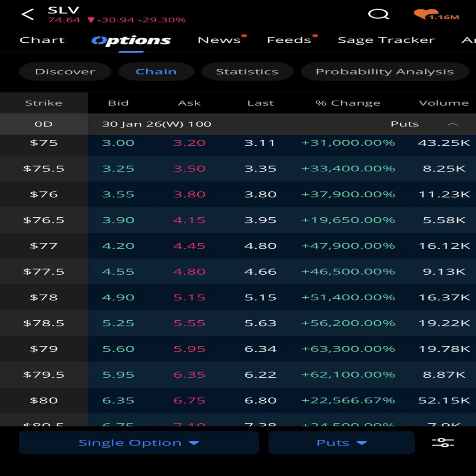Tap the +22,566.67% change value
Screen dimensions: 476x476
(x=348, y=400)
